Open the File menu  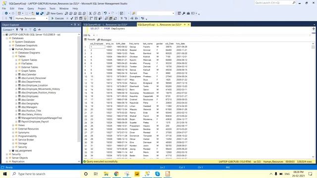(4, 8)
